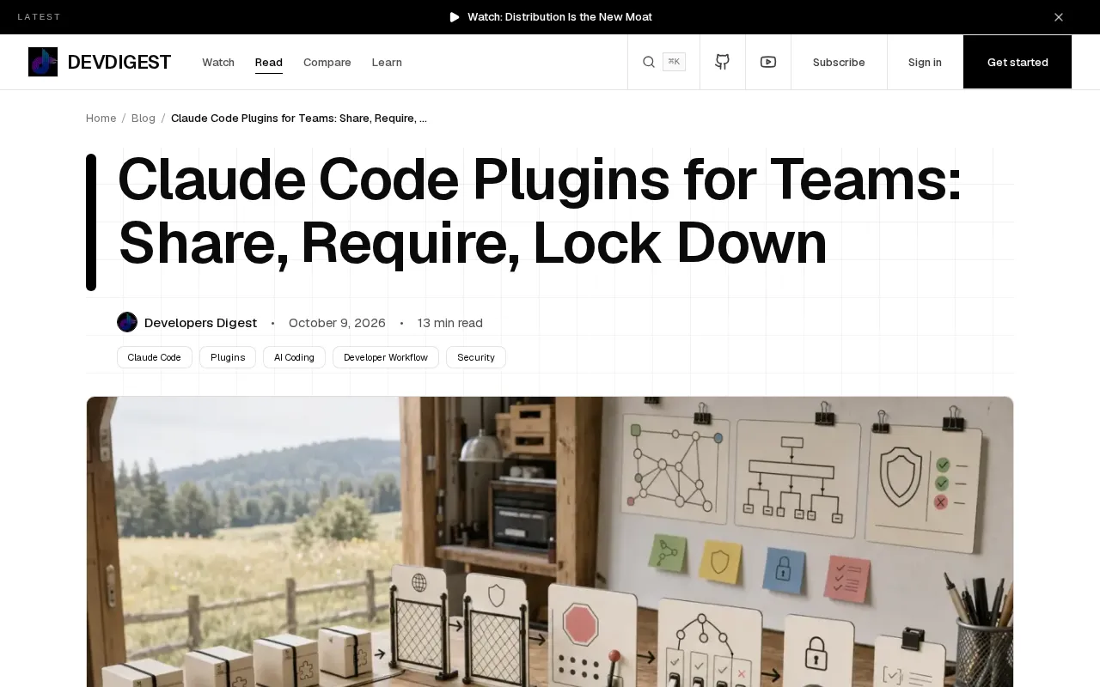Click the October 9, 2026 date
Screen dimensions: 1100x687
tap(337, 323)
